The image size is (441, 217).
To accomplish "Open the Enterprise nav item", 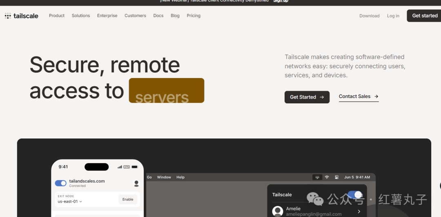I will tap(107, 16).
